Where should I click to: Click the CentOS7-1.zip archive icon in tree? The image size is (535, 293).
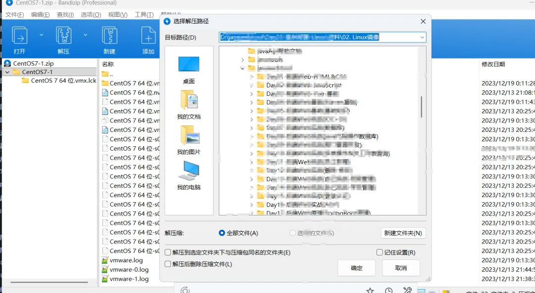(x=7, y=63)
